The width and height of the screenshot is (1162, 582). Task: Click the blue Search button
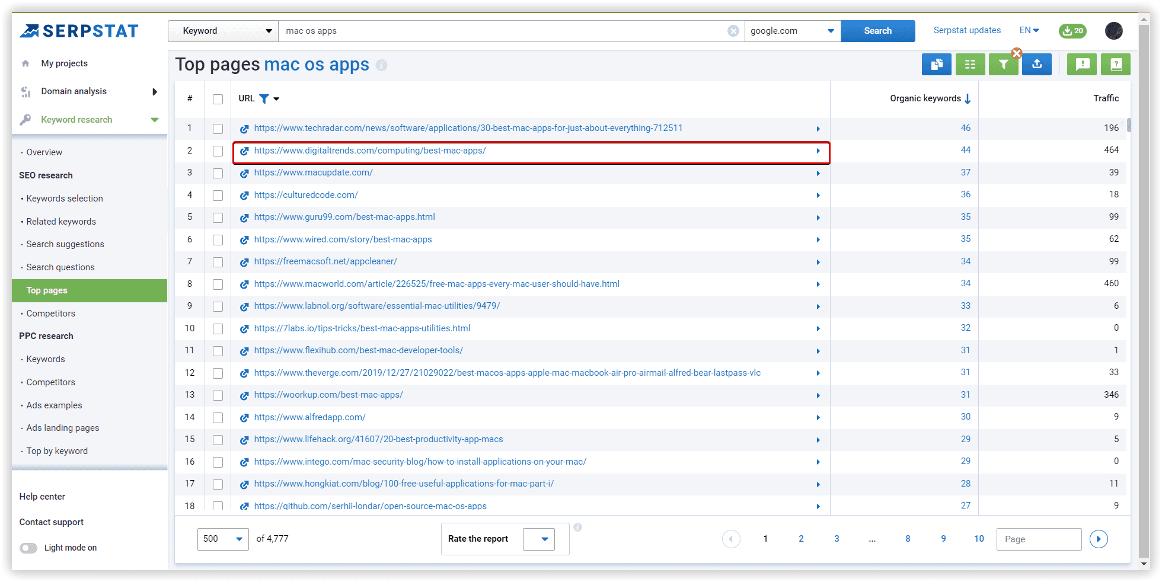[878, 31]
